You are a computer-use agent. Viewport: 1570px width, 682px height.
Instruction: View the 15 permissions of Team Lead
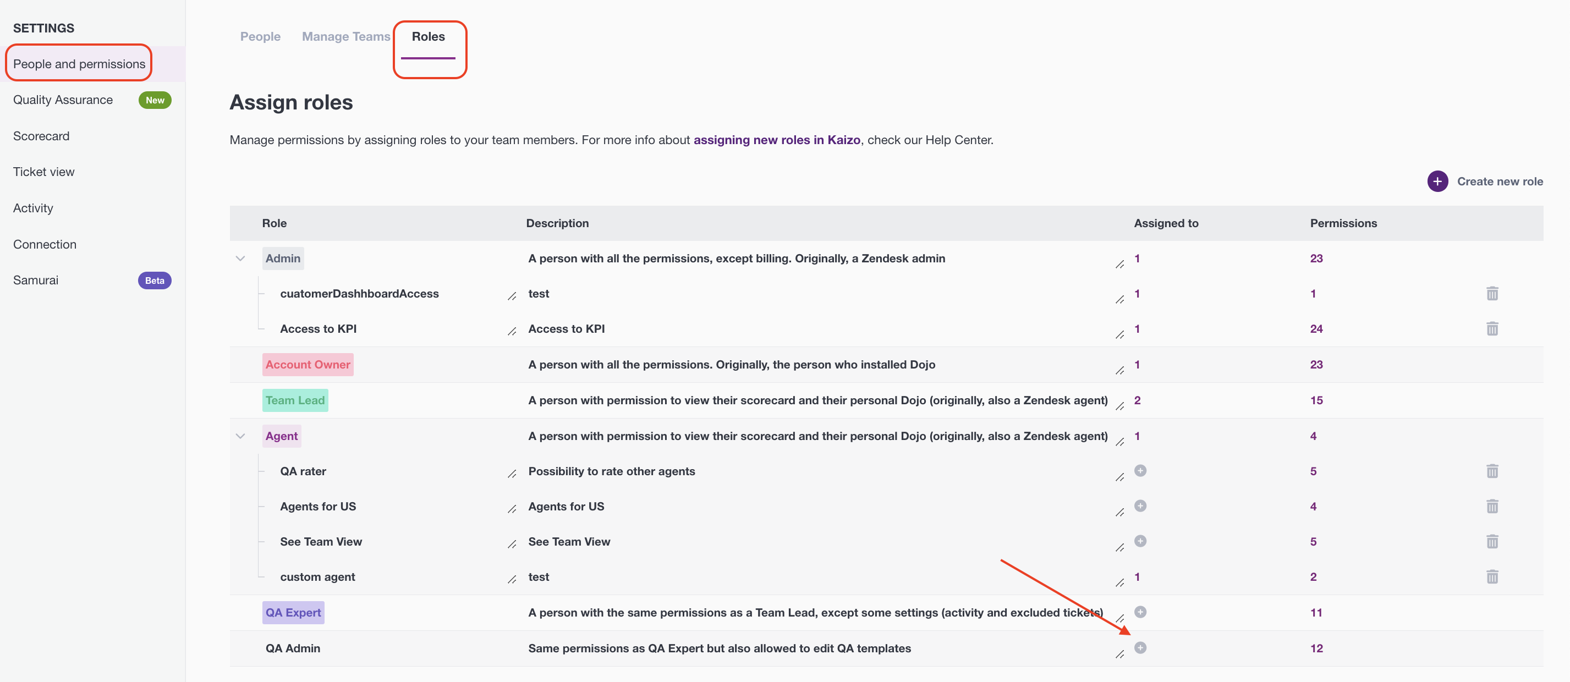pos(1316,400)
